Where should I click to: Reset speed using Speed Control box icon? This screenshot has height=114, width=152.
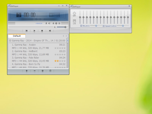pos(104,26)
